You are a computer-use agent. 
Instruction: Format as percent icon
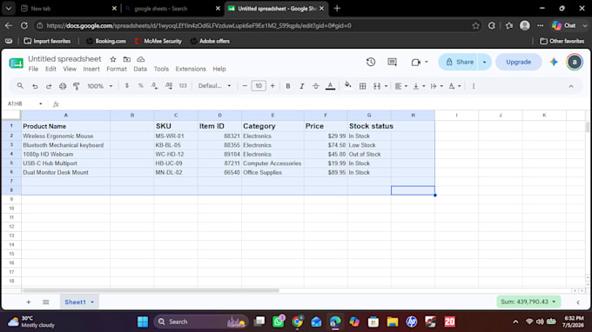(140, 86)
